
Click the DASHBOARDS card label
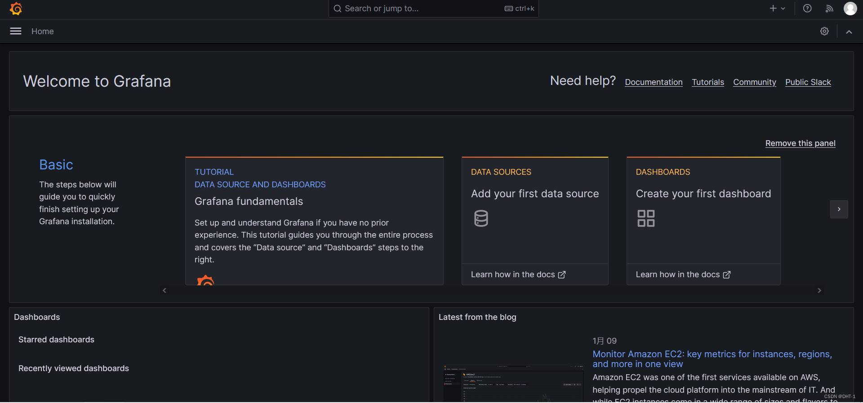coord(663,172)
